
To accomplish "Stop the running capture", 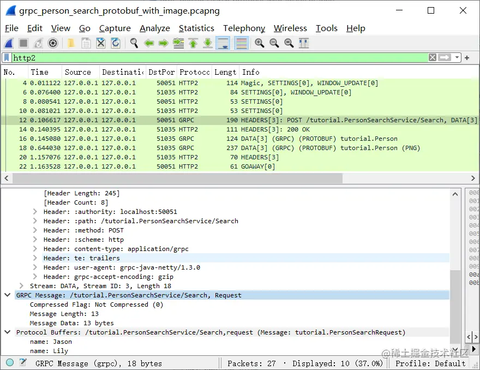I will (23, 43).
